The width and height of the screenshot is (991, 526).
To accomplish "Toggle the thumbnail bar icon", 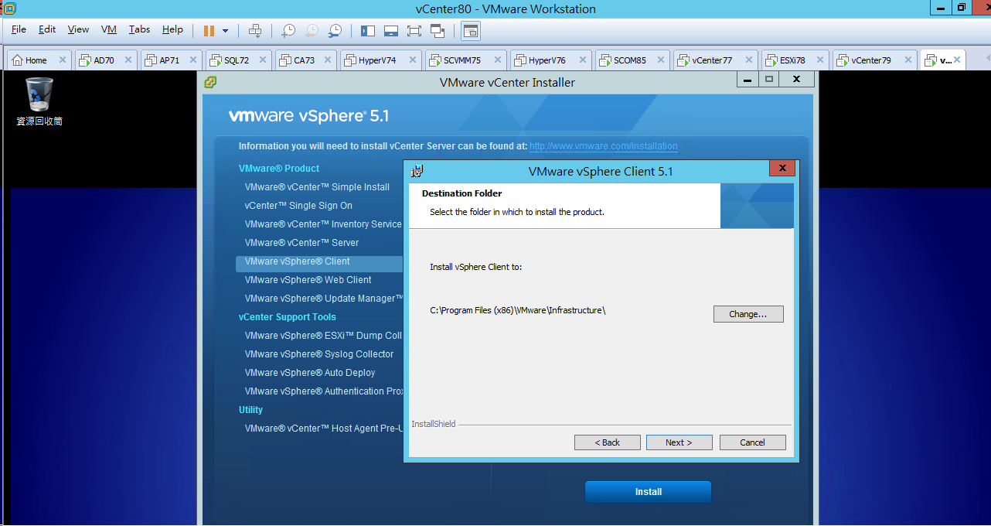I will (x=391, y=31).
